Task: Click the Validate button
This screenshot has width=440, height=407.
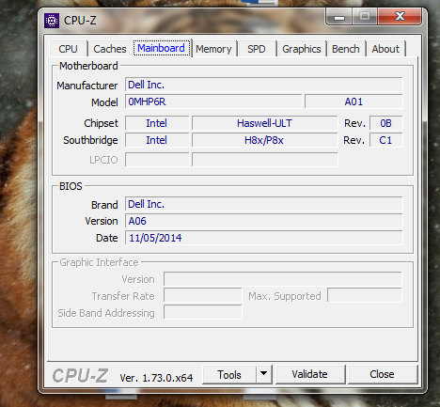Action: point(309,374)
